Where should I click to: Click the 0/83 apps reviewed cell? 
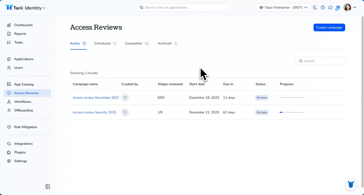tap(161, 97)
